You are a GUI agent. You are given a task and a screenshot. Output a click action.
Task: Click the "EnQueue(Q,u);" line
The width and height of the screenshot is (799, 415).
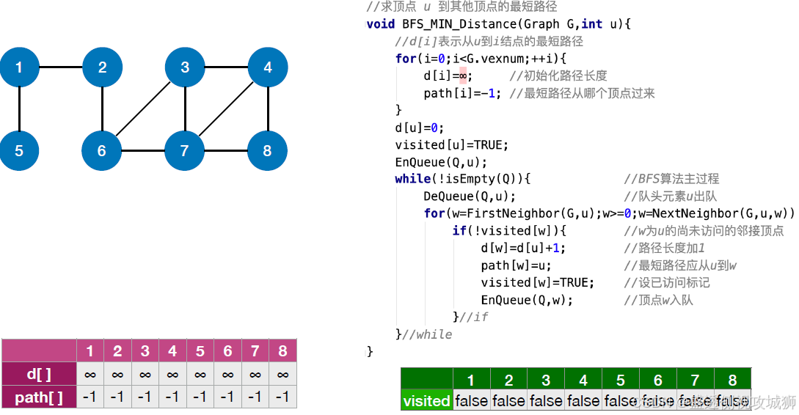441,163
